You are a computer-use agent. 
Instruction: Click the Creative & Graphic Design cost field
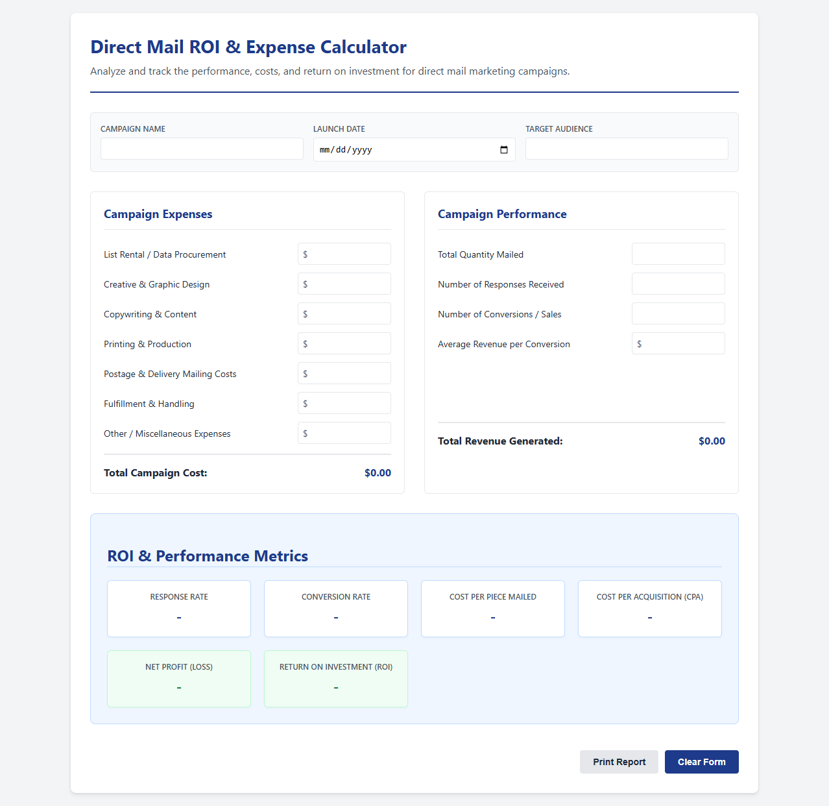click(x=344, y=284)
